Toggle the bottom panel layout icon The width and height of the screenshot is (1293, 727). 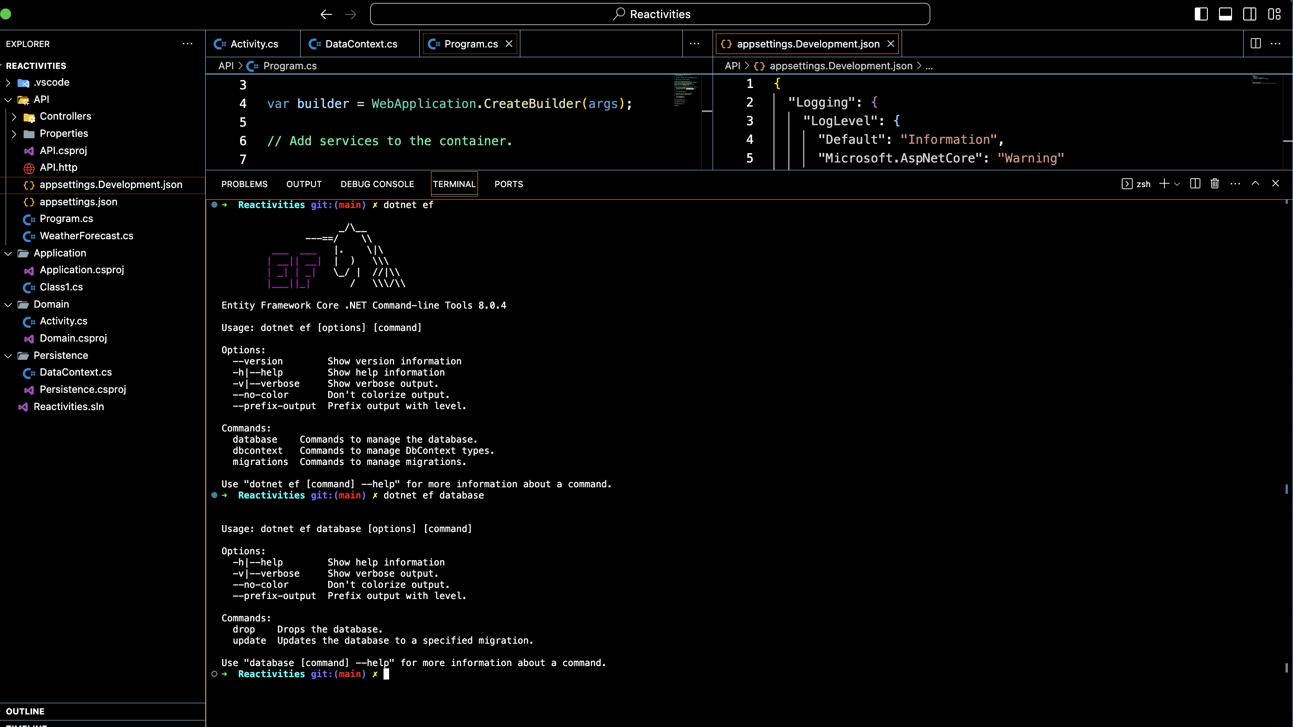(x=1225, y=14)
